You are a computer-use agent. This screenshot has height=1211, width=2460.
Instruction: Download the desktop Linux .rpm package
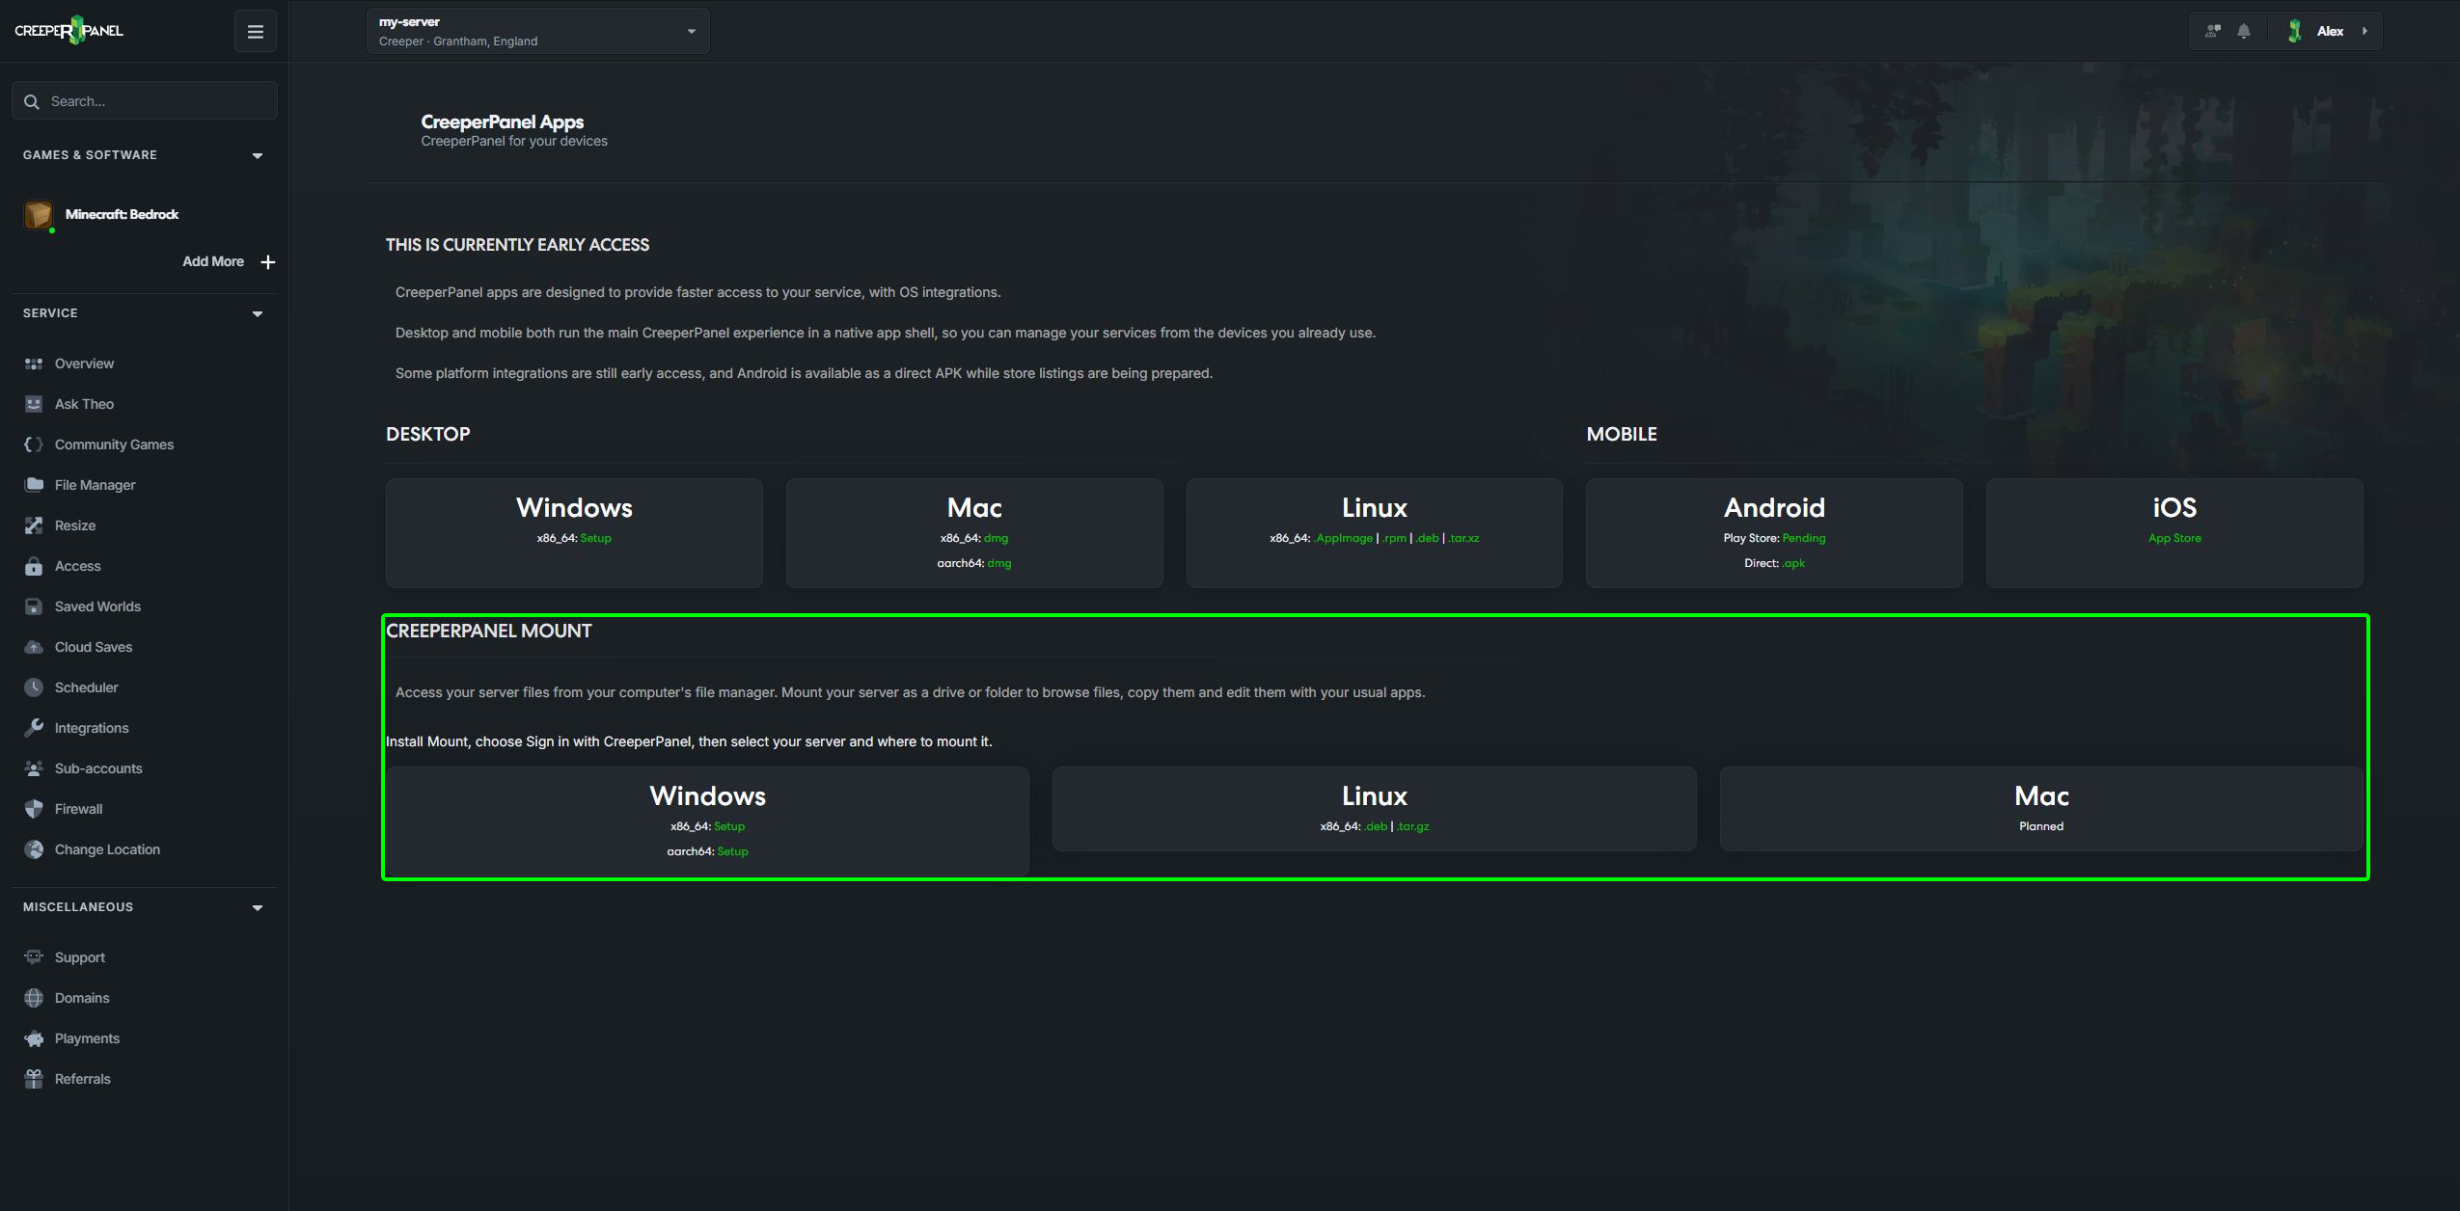tap(1394, 538)
